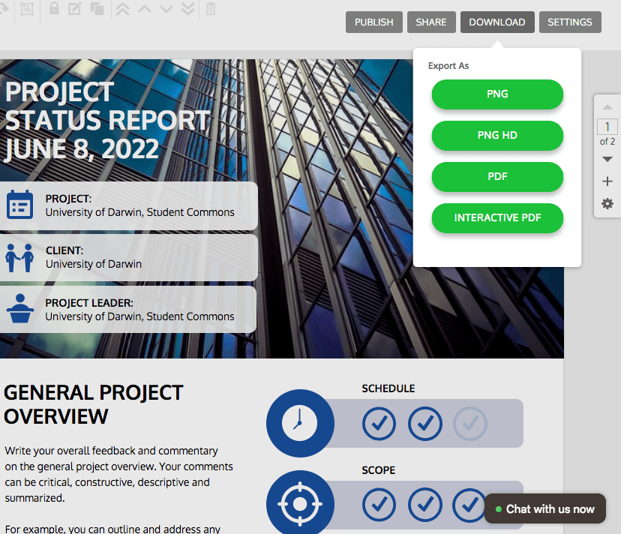Click the frame selection icon in toolbar

(x=26, y=10)
